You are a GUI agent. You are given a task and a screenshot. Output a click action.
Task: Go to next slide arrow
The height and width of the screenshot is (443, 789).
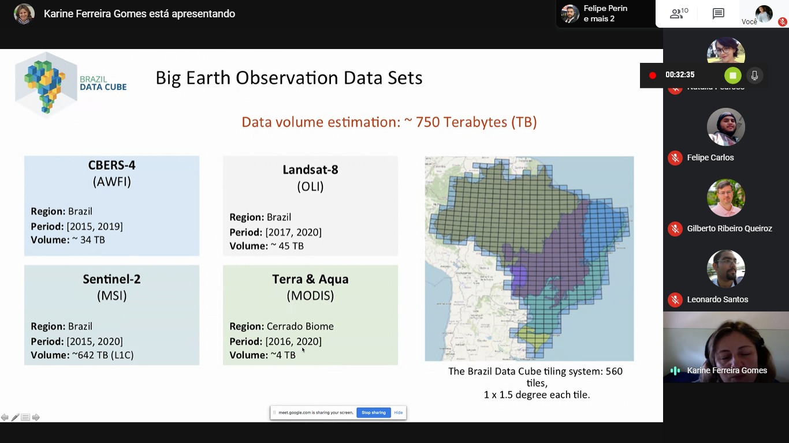(x=36, y=418)
